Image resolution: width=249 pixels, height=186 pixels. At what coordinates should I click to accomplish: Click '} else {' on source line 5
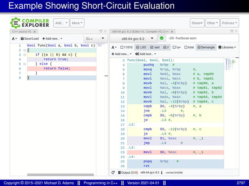point(43,64)
